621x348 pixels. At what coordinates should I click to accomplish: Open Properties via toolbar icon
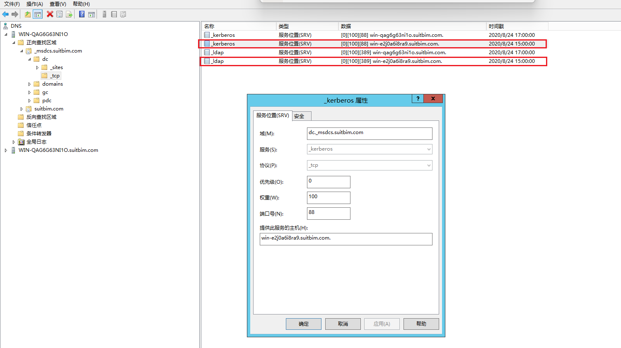(60, 14)
